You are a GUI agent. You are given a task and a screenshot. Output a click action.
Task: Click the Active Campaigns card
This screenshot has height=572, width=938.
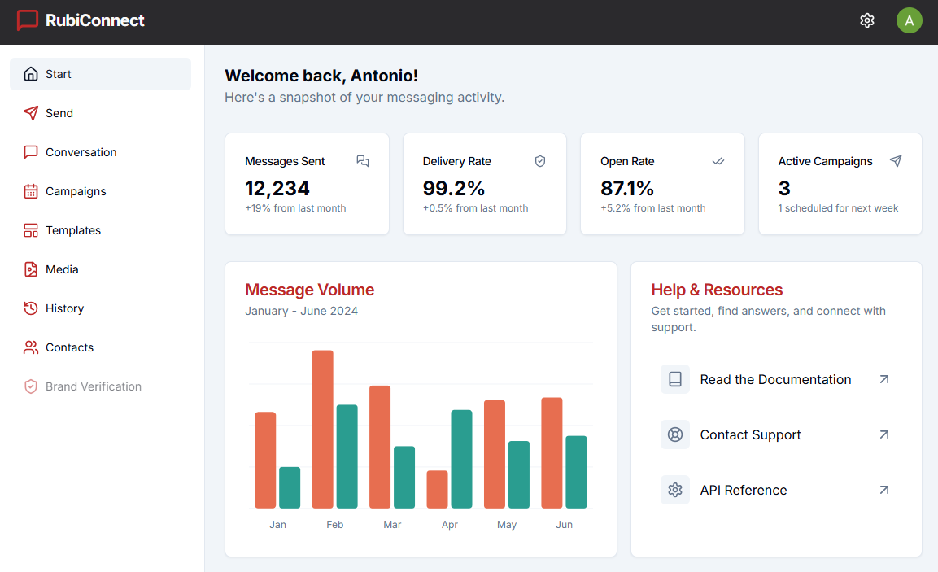[x=840, y=184]
